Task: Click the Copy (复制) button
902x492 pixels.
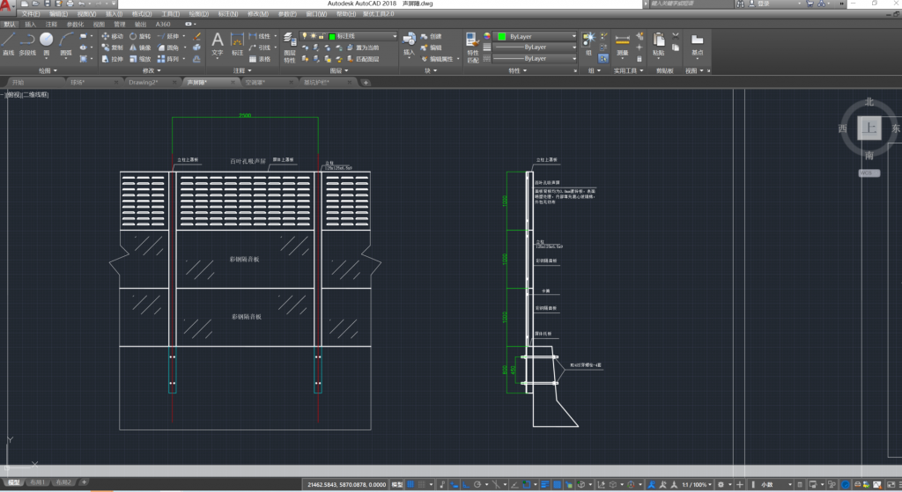Action: [111, 48]
